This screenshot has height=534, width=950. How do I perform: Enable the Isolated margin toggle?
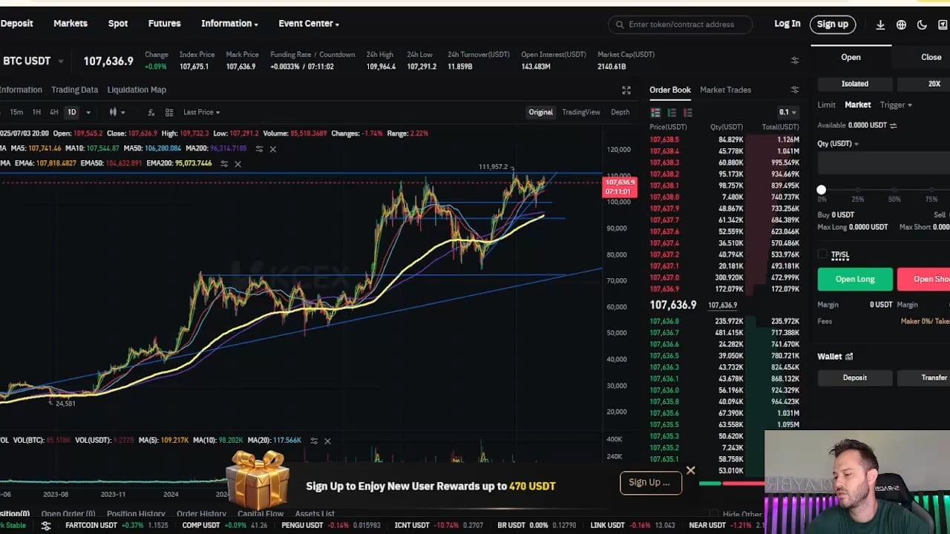854,83
